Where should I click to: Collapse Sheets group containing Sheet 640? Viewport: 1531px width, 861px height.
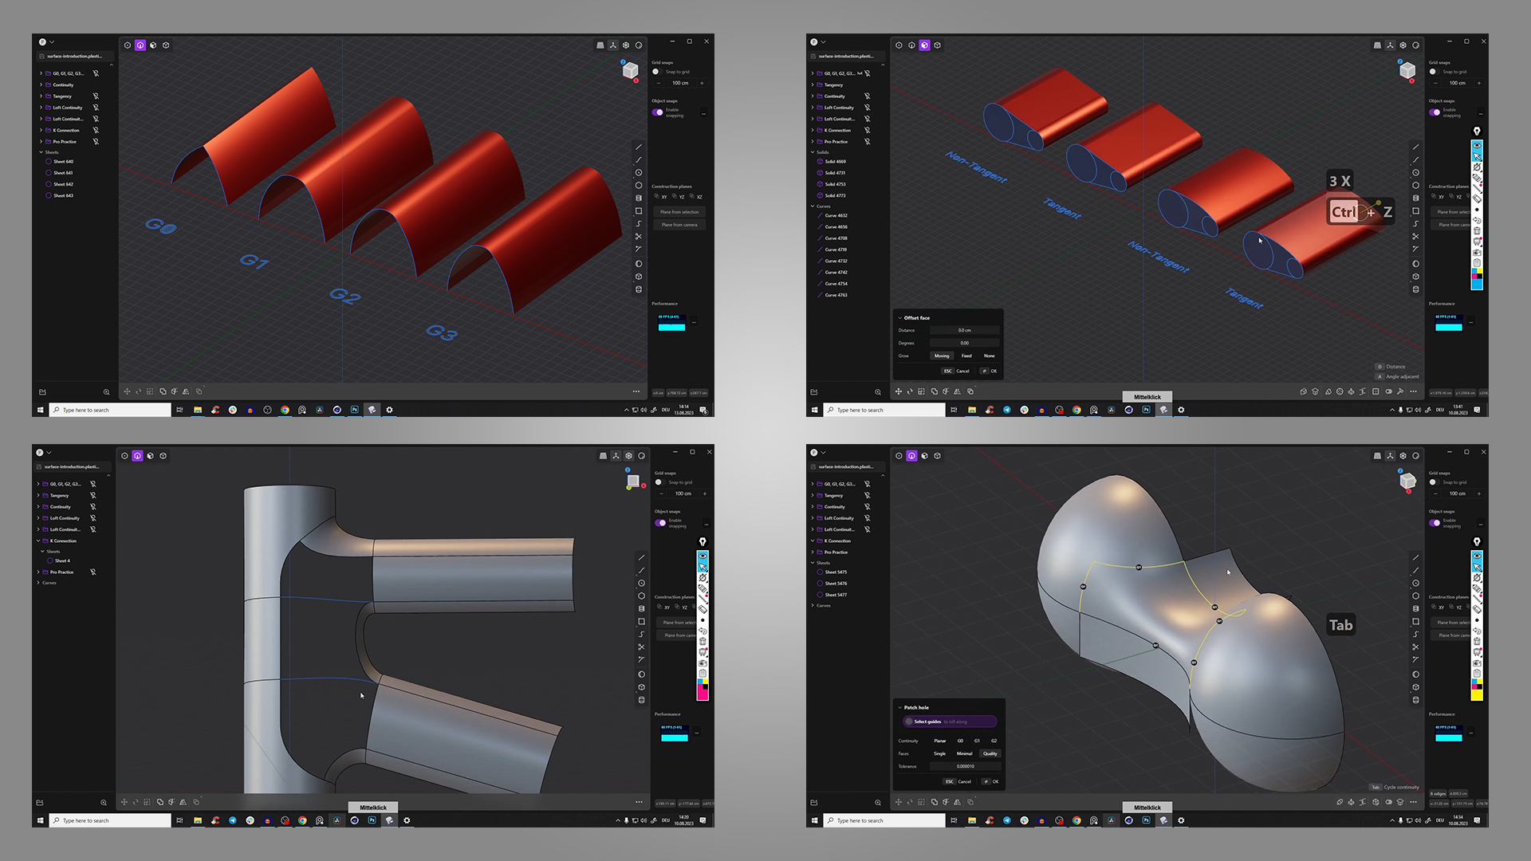(41, 152)
